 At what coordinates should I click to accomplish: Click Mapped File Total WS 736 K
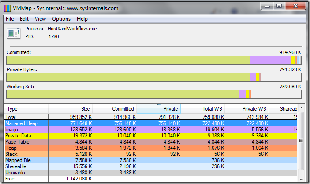tap(218, 160)
